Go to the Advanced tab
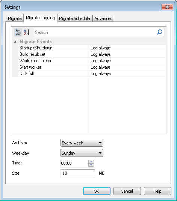This screenshot has height=201, width=177. point(103,18)
